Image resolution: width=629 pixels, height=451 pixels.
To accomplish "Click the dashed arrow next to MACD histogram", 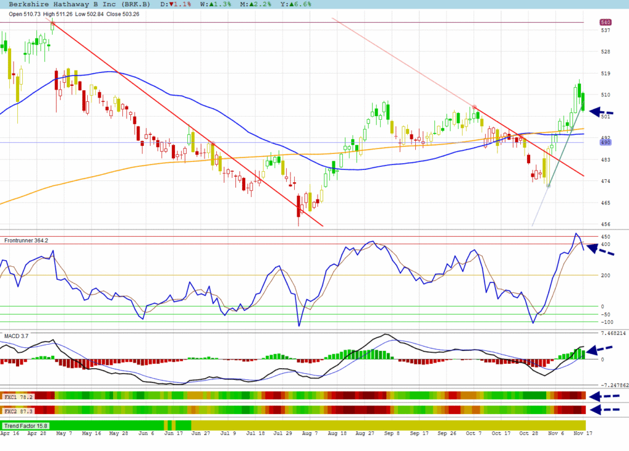I will 601,350.
